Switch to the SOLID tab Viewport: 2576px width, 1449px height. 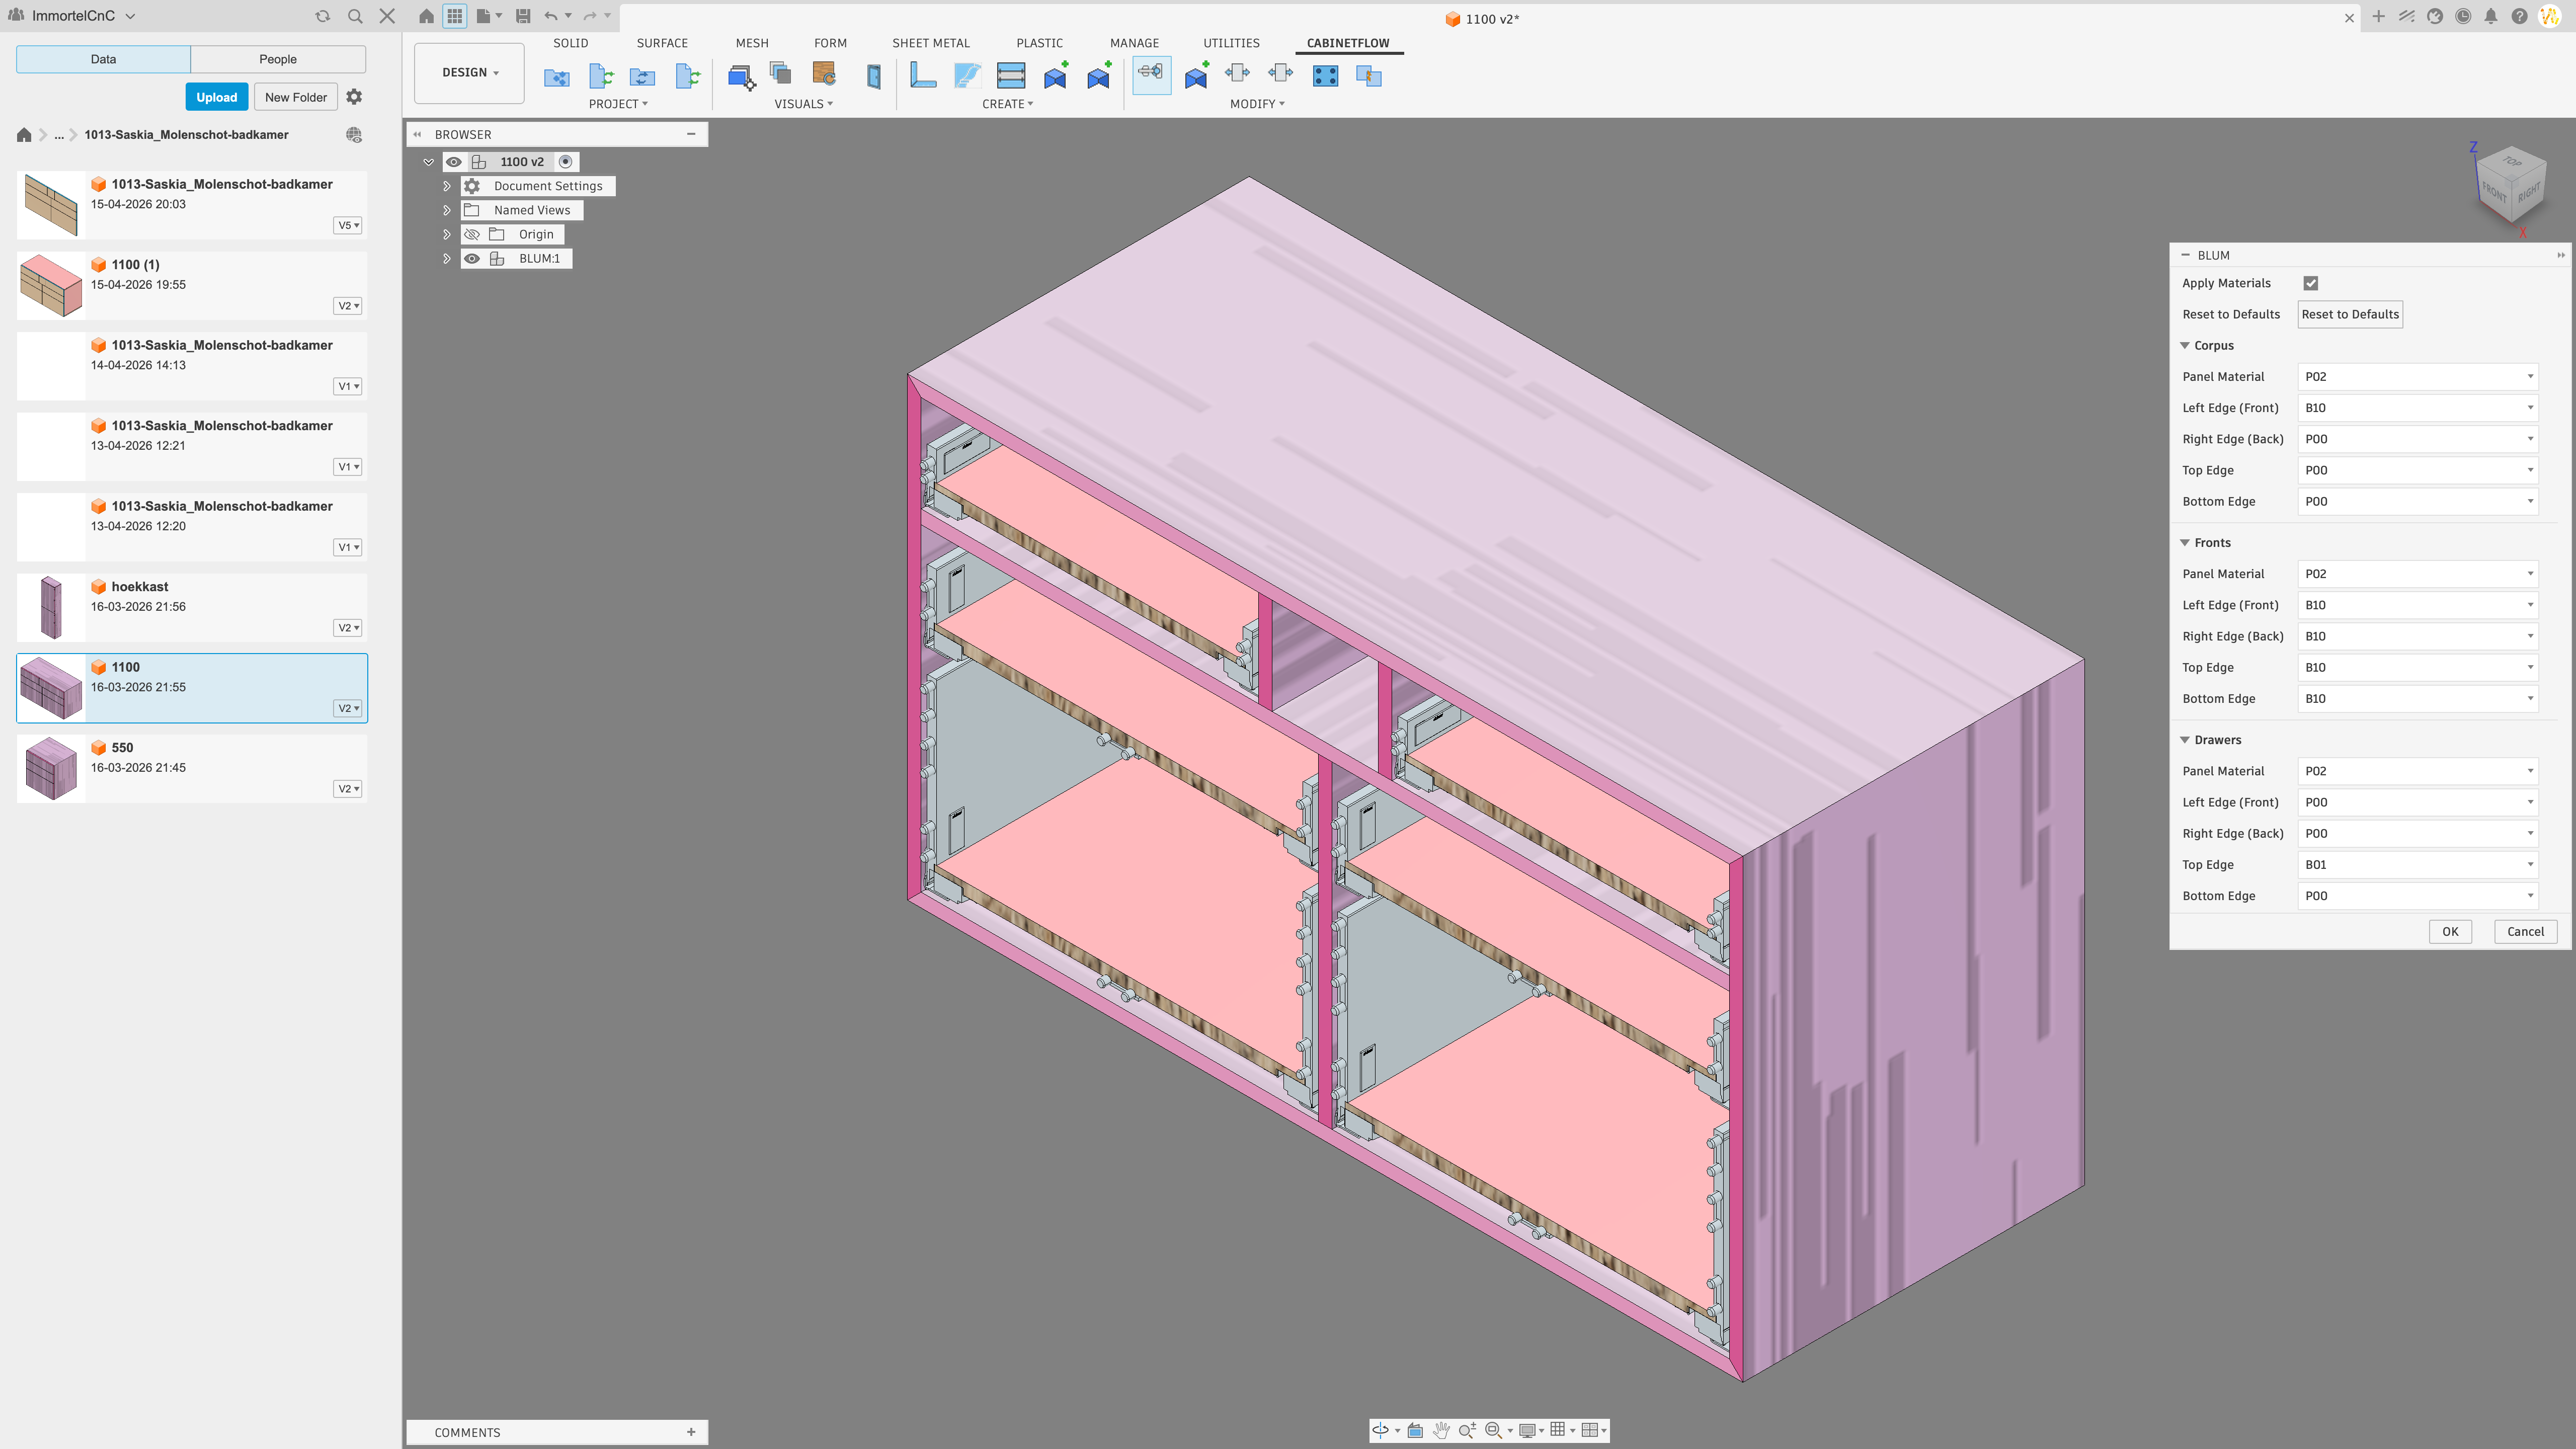pos(570,43)
